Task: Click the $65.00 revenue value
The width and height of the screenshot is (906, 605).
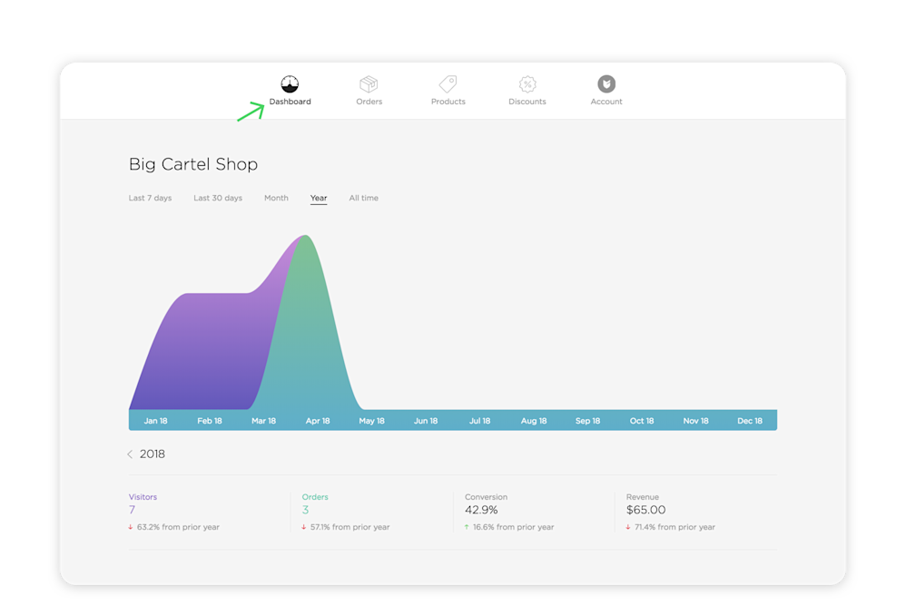Action: 646,510
